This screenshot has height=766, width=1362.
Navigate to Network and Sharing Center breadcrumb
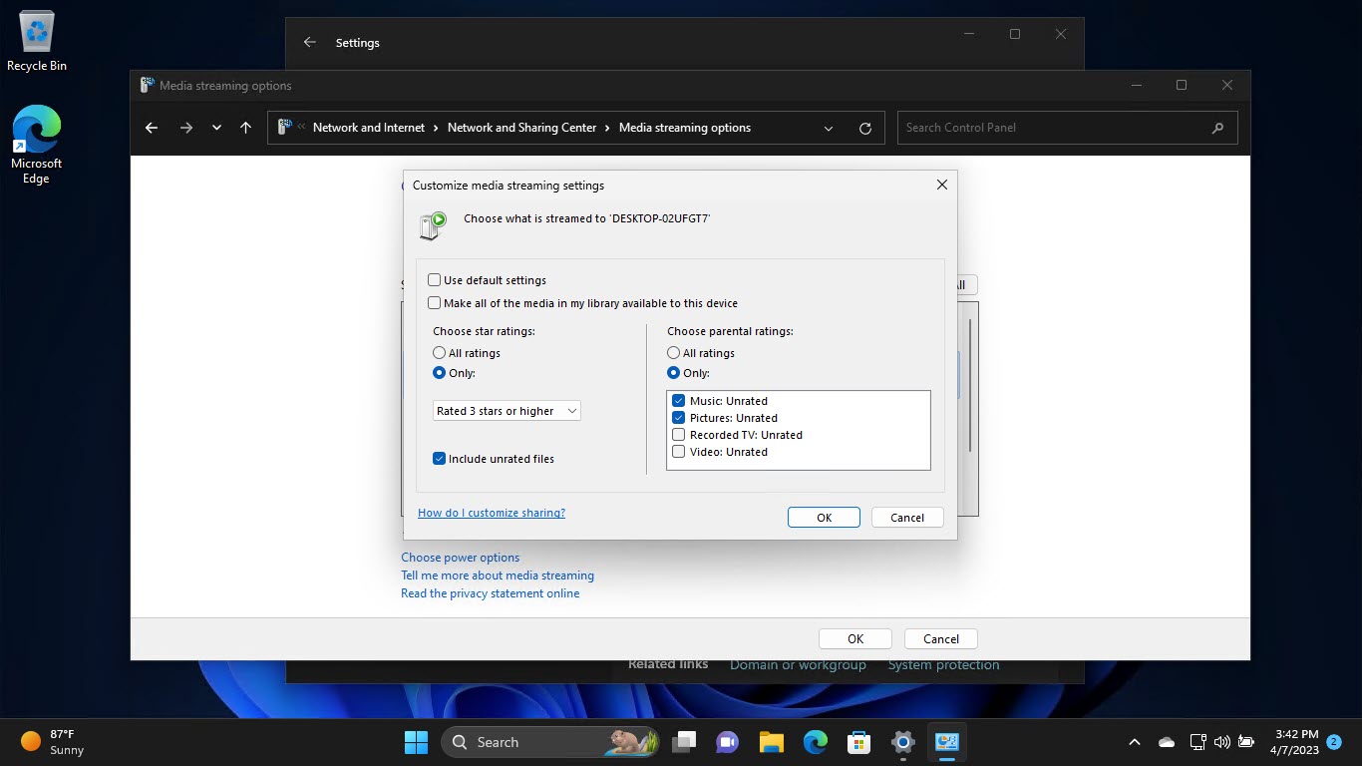coord(522,128)
